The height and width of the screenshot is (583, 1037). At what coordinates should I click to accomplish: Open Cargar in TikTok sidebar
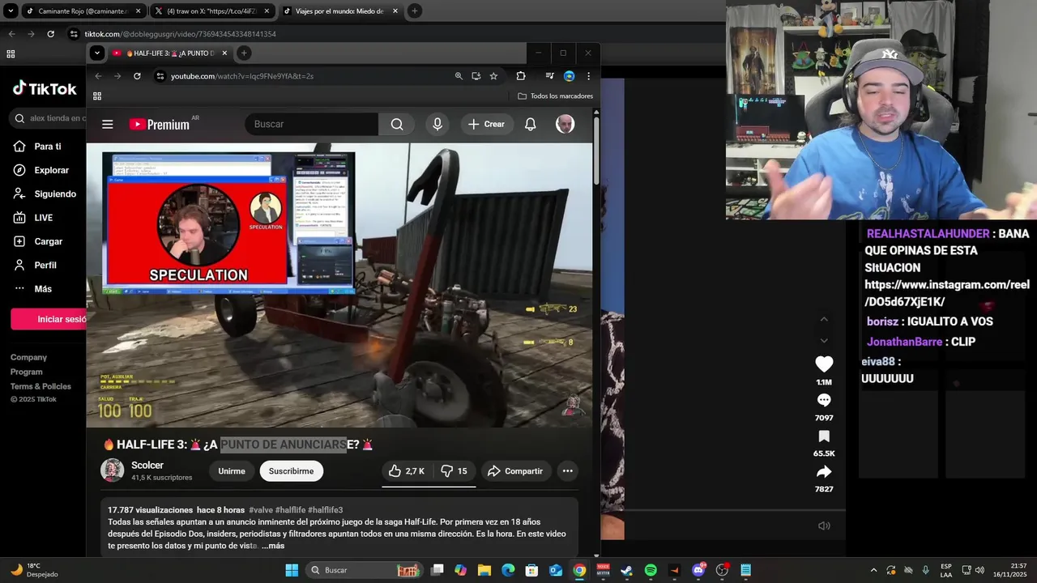tap(37, 241)
